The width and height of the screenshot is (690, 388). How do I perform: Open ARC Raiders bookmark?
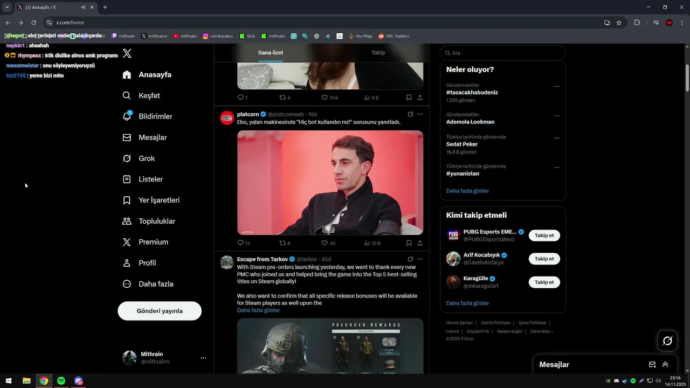click(x=394, y=36)
